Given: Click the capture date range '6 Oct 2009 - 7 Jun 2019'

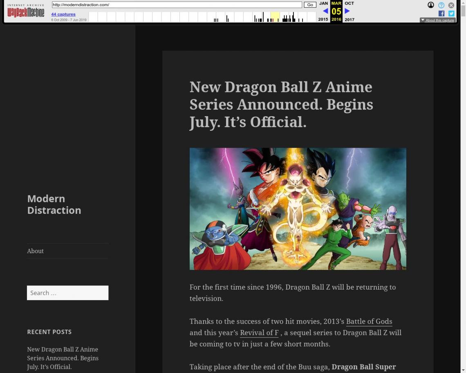Looking at the screenshot, I should pos(69,20).
